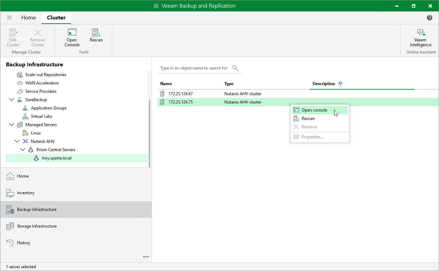This screenshot has width=439, height=271.
Task: Select SureBackup flask icon
Action: point(20,100)
